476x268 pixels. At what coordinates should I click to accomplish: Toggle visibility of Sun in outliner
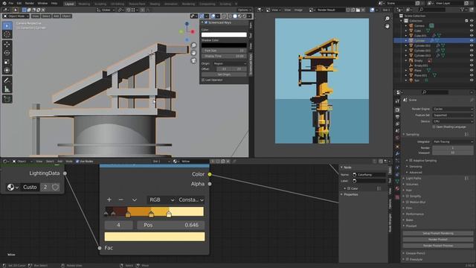point(472,80)
